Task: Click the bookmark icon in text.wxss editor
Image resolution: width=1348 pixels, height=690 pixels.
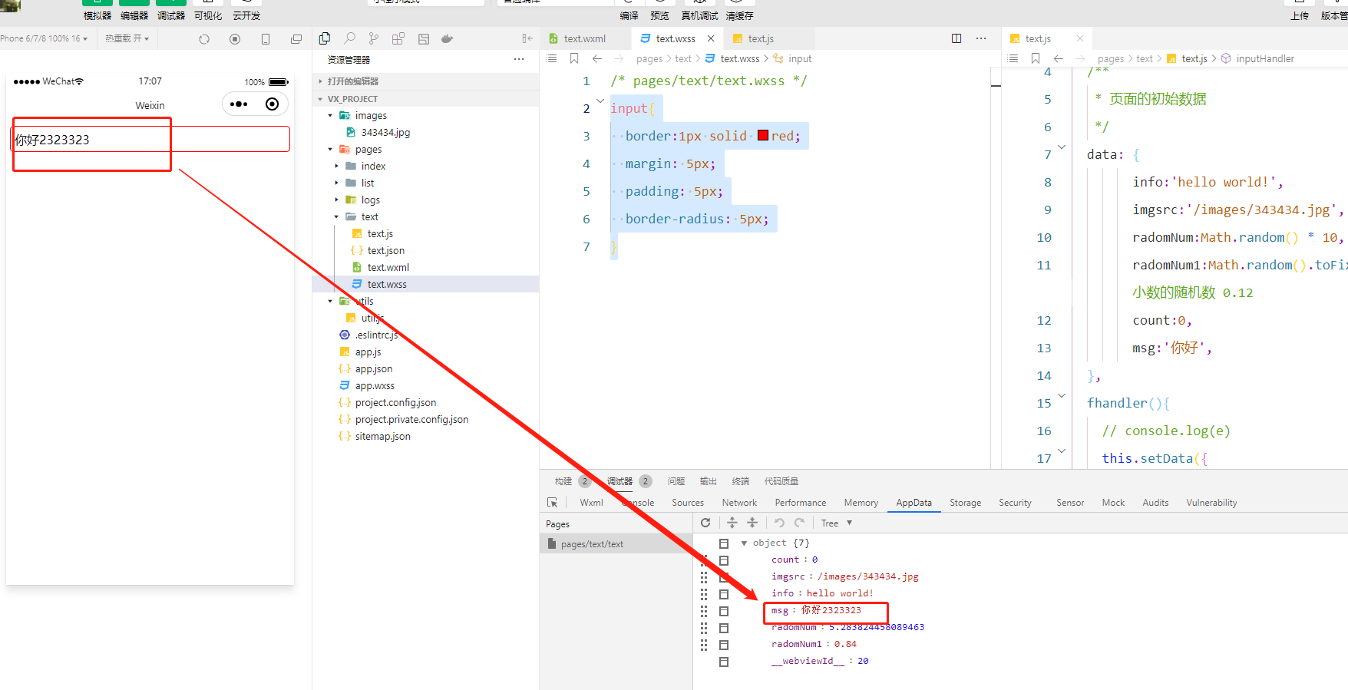Action: tap(574, 58)
